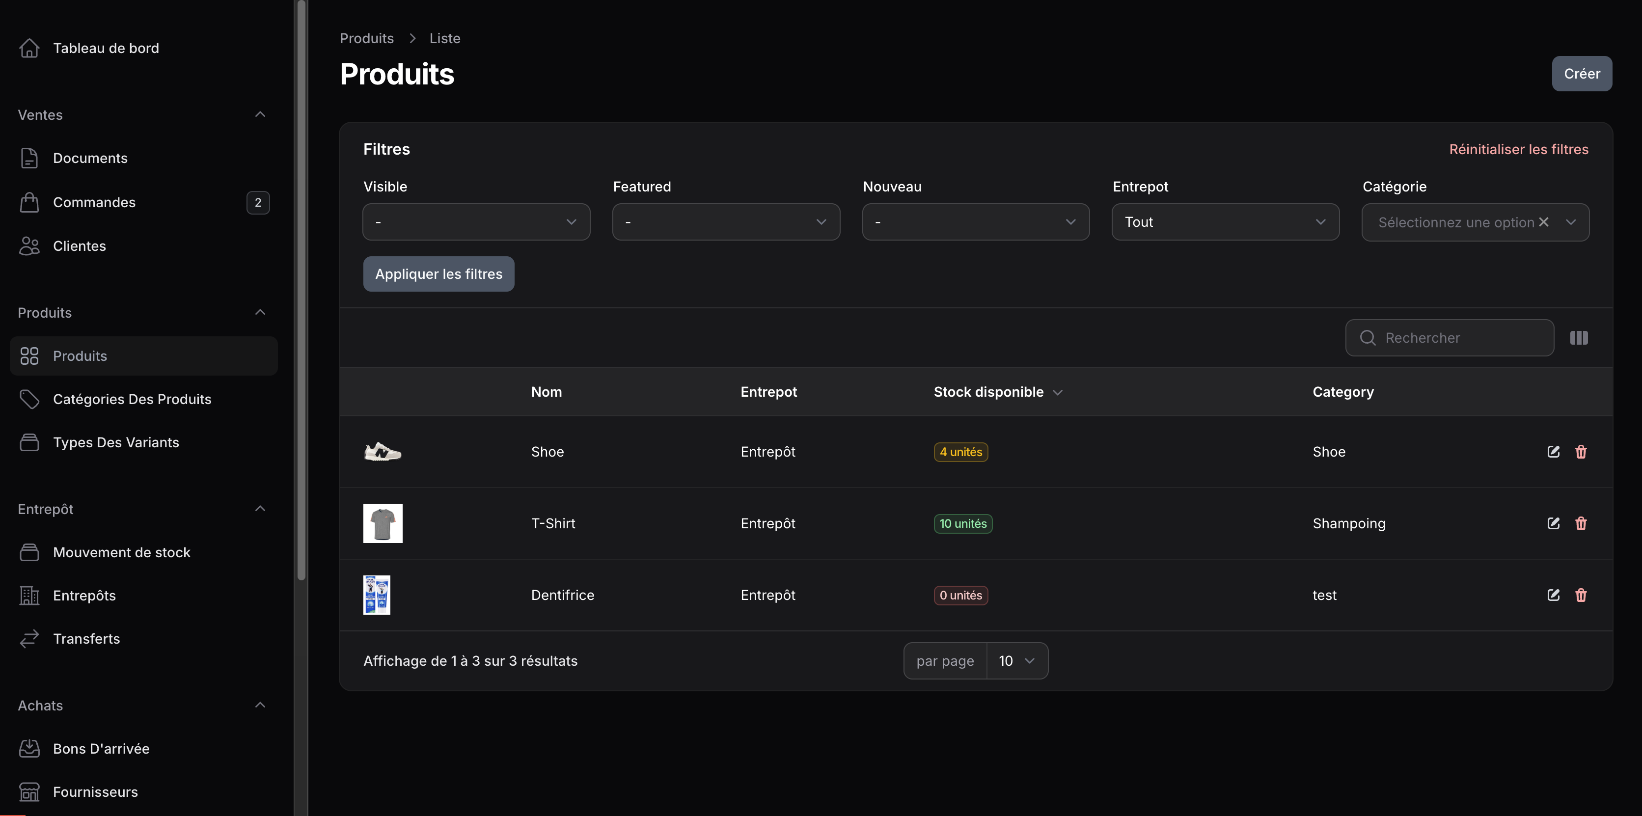Collapse the Ventes sidebar group
Viewport: 1642px width, 816px height.
click(260, 115)
